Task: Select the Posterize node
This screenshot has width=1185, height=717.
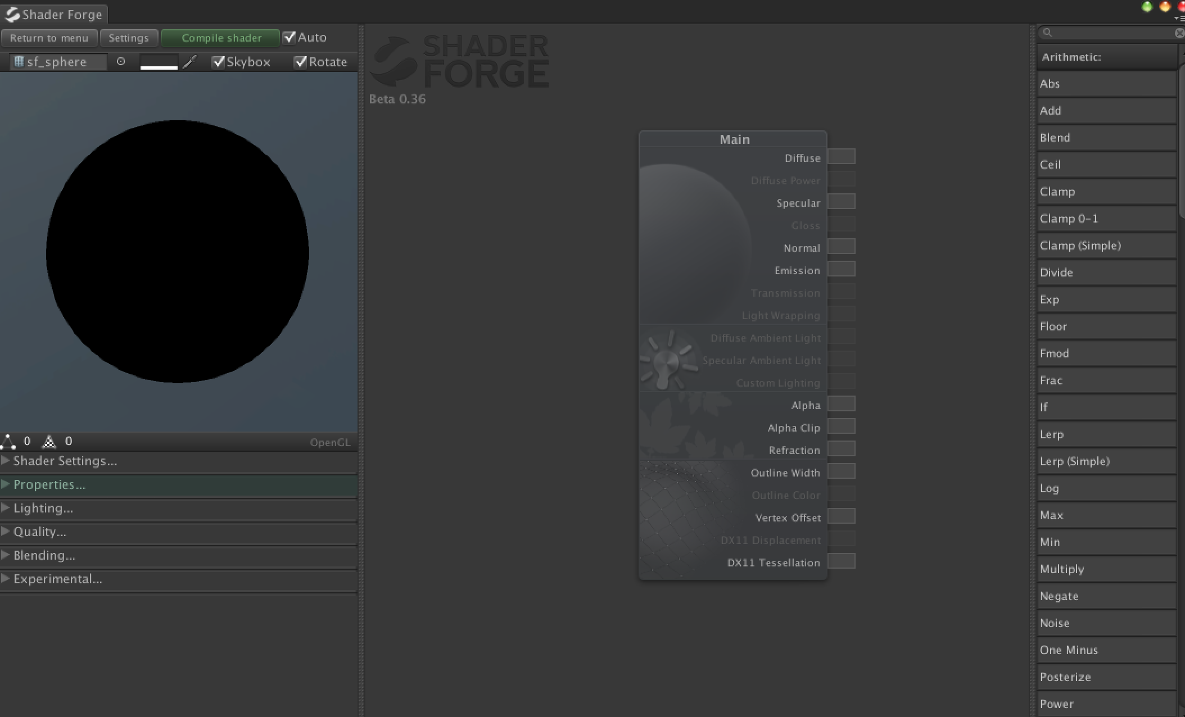Action: pos(1106,677)
